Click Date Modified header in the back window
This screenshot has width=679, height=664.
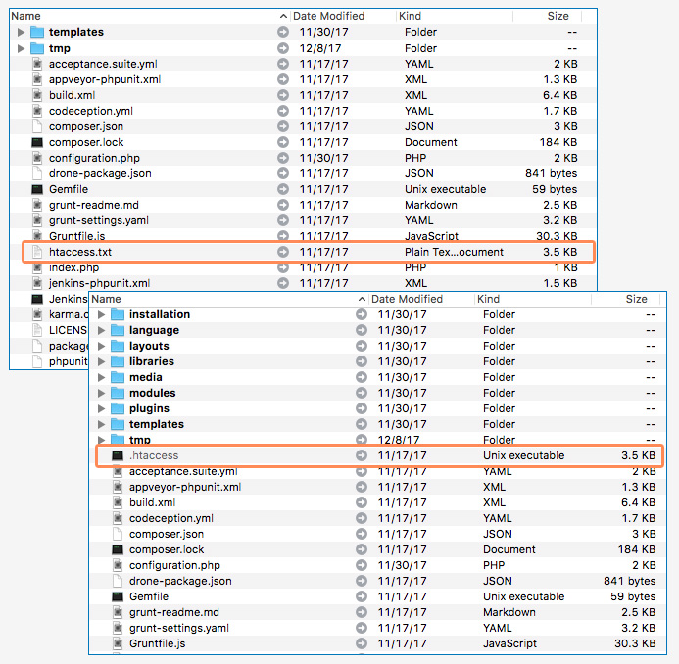click(x=328, y=16)
